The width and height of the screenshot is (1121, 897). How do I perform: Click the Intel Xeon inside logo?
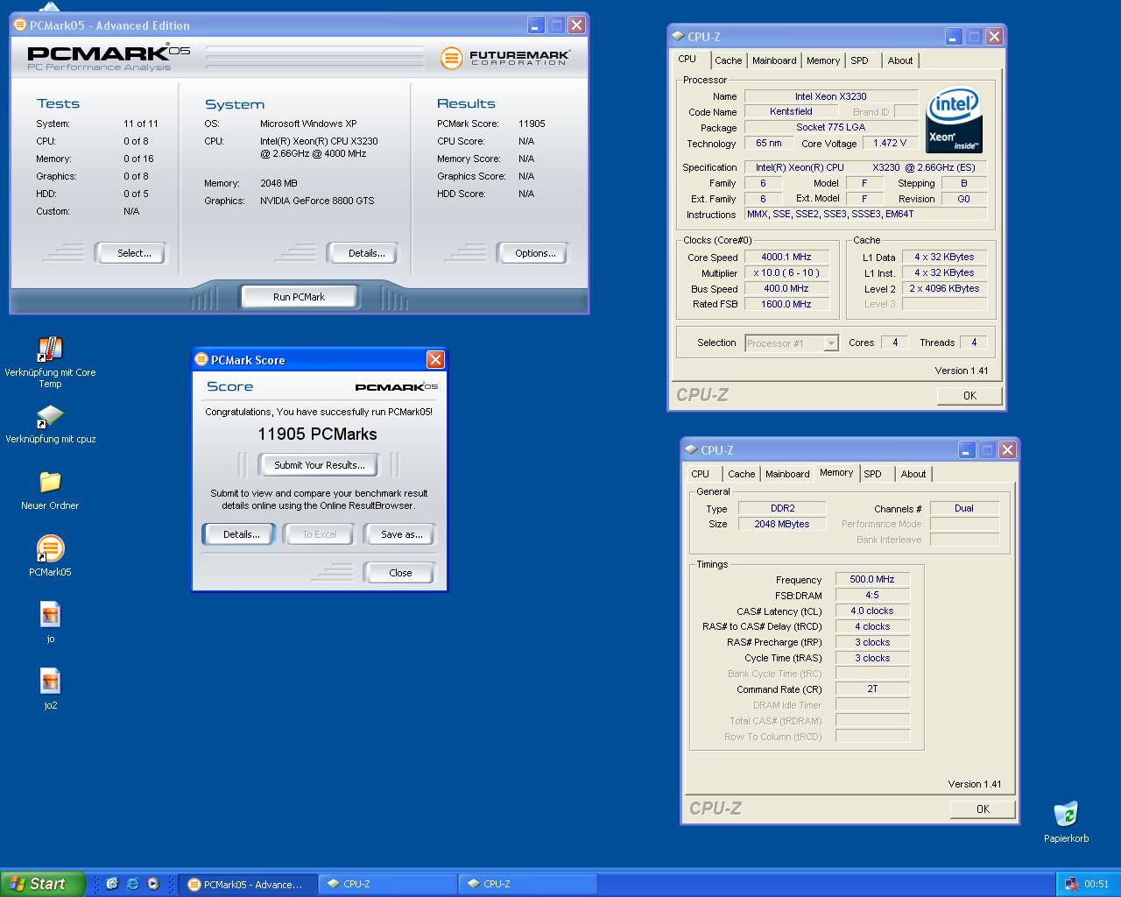point(953,119)
